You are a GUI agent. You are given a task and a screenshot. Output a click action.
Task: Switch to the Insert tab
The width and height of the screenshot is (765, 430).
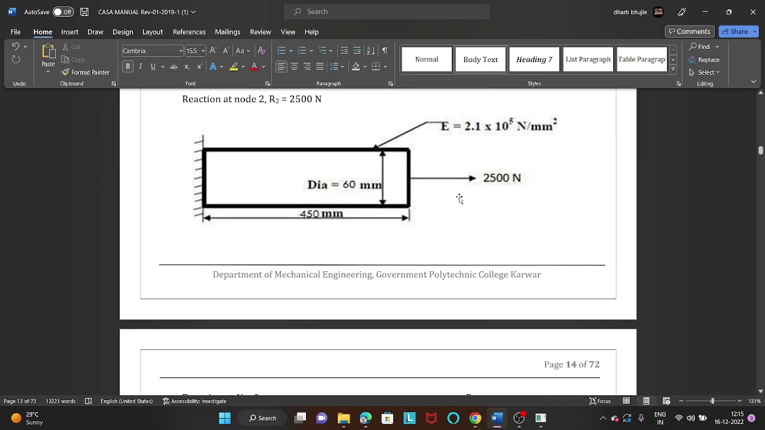click(69, 32)
